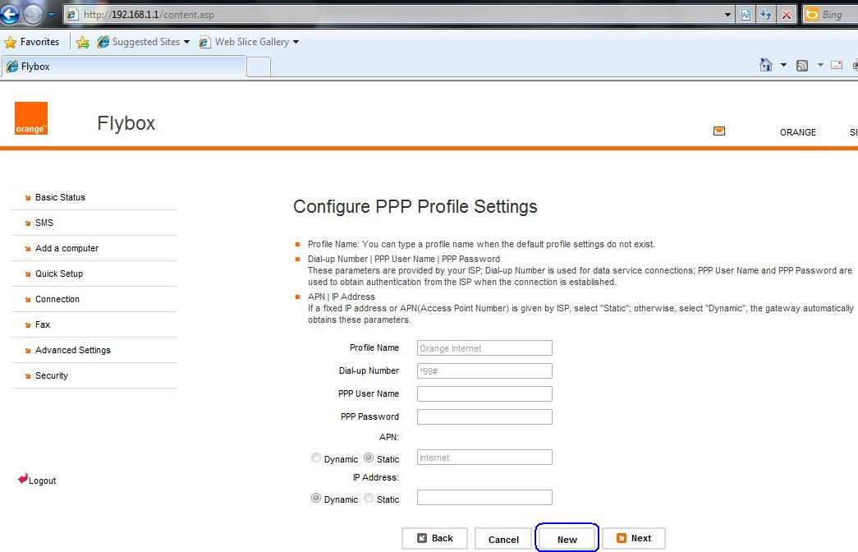Click the Next button
This screenshot has width=858, height=552.
coord(634,539)
